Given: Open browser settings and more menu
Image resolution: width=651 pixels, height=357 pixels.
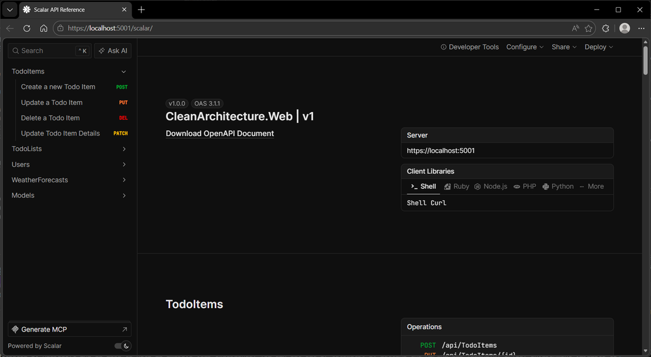Looking at the screenshot, I should click(641, 28).
